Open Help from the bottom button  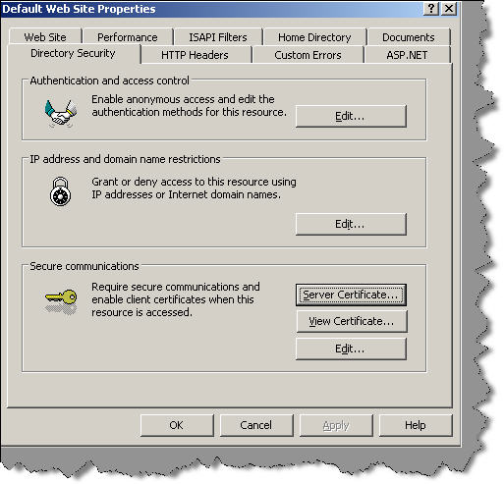(416, 425)
